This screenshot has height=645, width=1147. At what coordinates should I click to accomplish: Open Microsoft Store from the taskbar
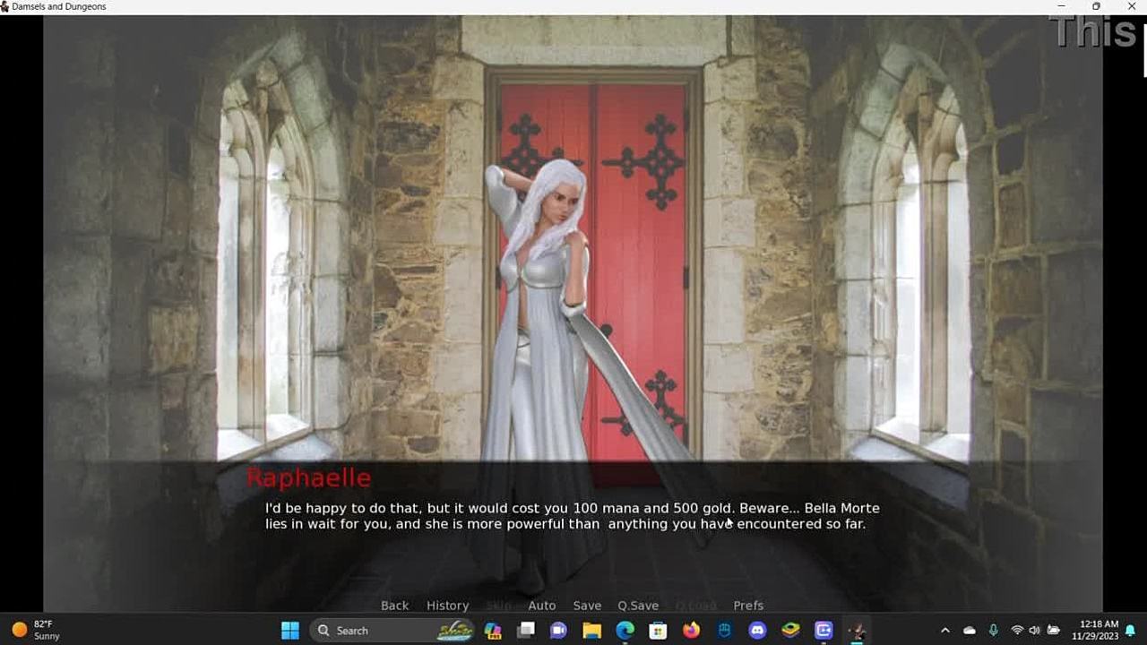(658, 631)
